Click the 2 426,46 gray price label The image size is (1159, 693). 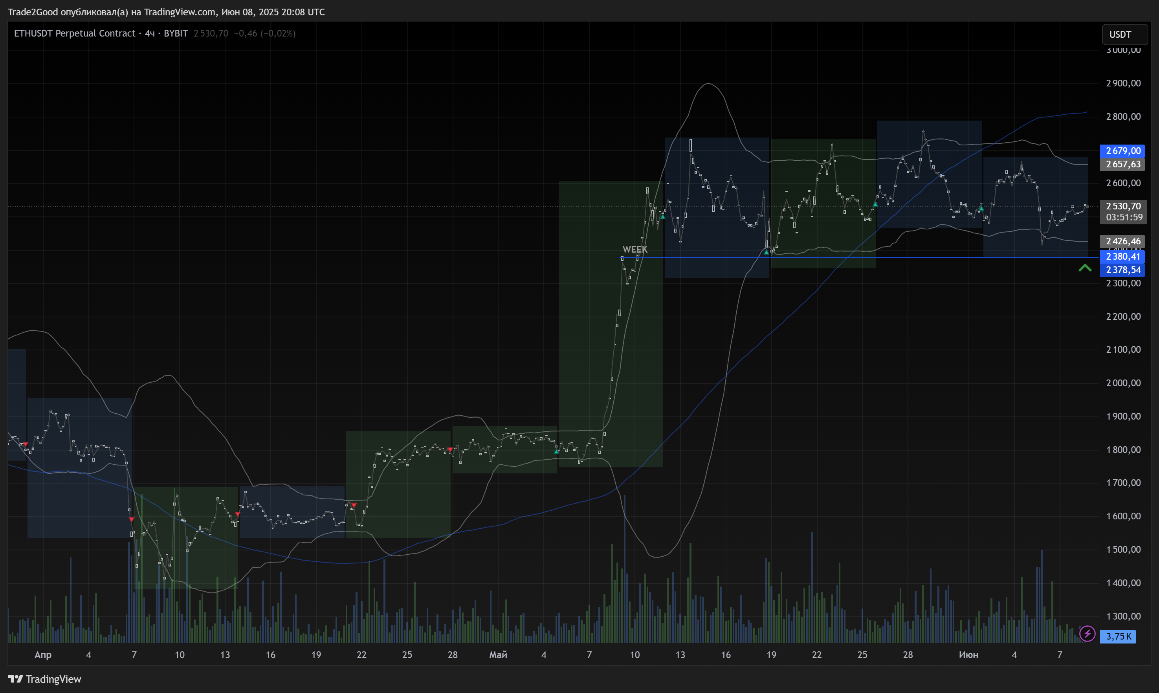pyautogui.click(x=1122, y=241)
